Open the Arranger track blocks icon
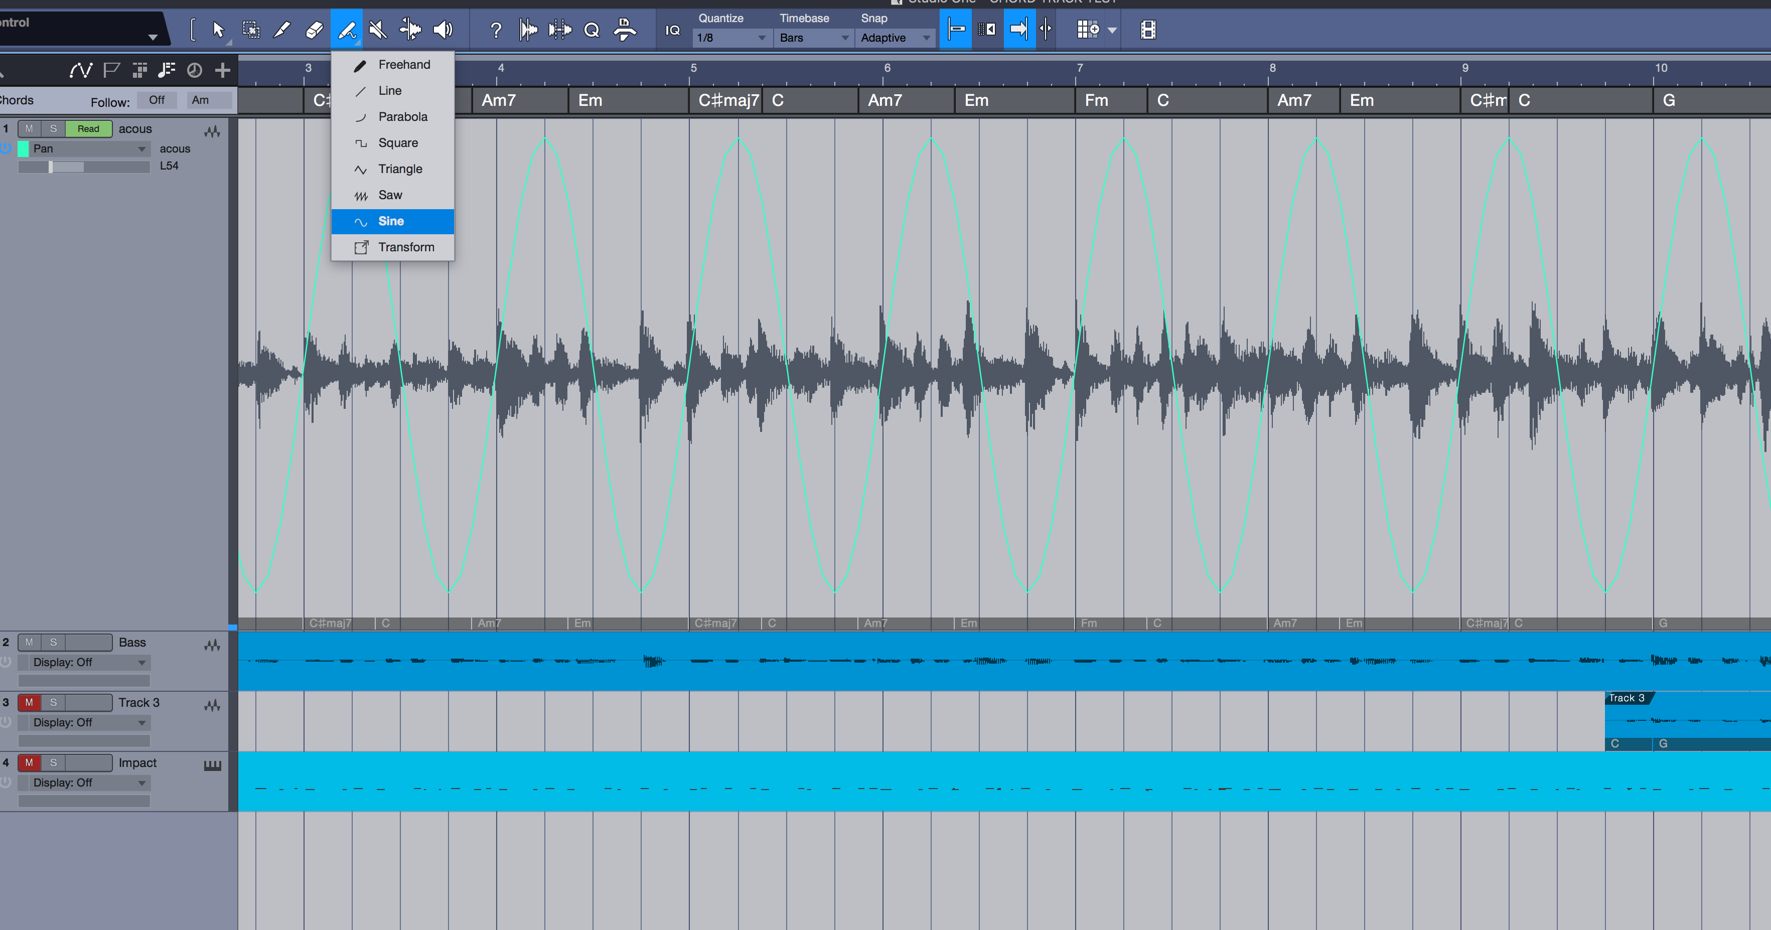 pyautogui.click(x=139, y=70)
